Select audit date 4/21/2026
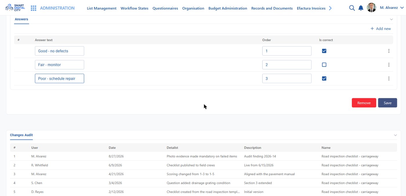 pyautogui.click(x=116, y=174)
